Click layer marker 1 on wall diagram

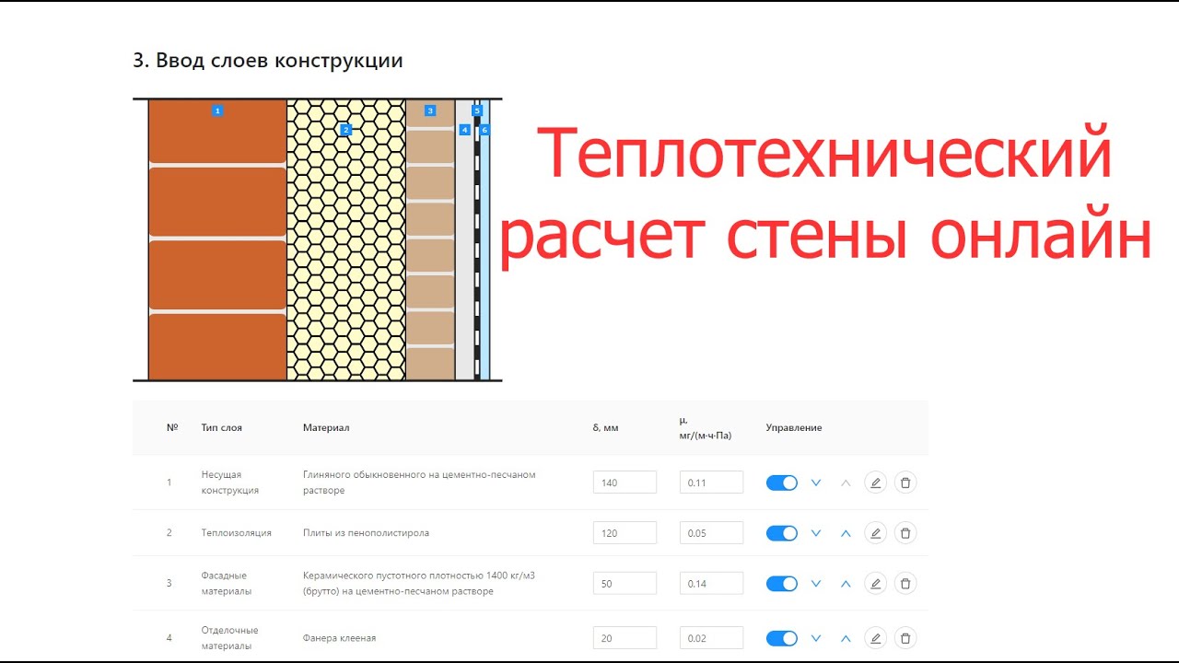pos(217,110)
